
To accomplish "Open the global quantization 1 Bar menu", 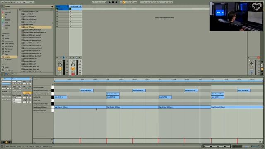I will click(x=31, y=2).
